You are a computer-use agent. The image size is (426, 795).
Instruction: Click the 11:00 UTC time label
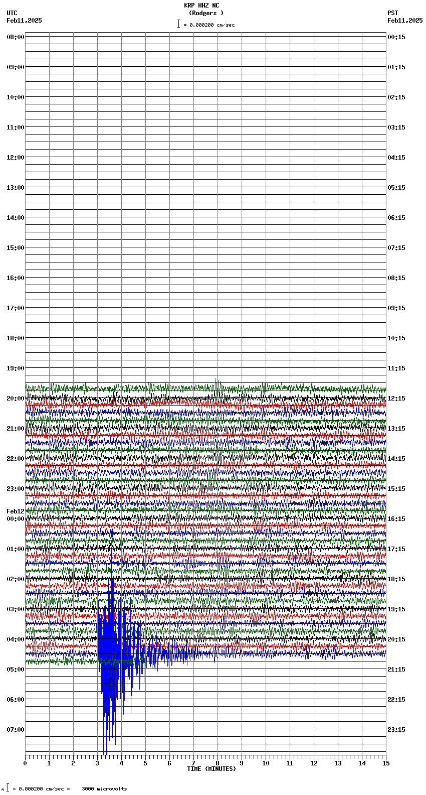pos(16,127)
